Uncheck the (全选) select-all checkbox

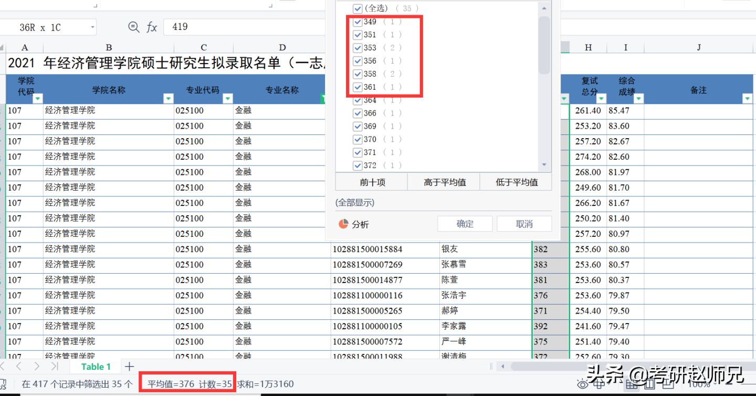tap(358, 8)
